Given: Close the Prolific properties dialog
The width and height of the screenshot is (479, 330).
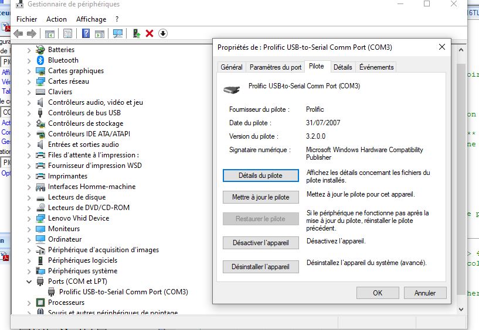Looking at the screenshot, I should [x=441, y=47].
